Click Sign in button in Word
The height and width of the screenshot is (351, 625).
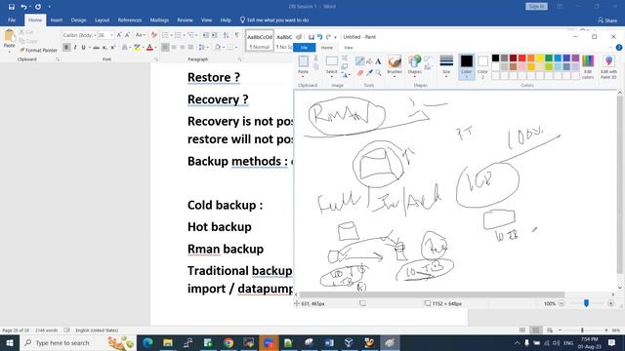536,7
